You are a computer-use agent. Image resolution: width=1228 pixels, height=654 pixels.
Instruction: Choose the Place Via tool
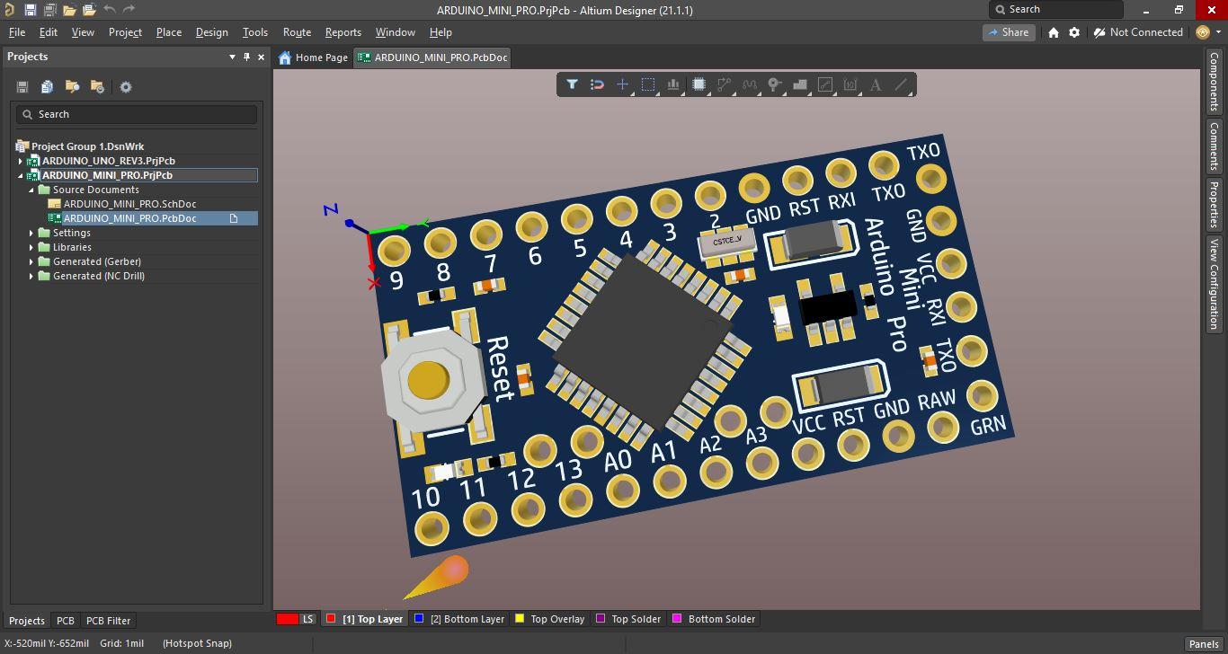pos(775,84)
